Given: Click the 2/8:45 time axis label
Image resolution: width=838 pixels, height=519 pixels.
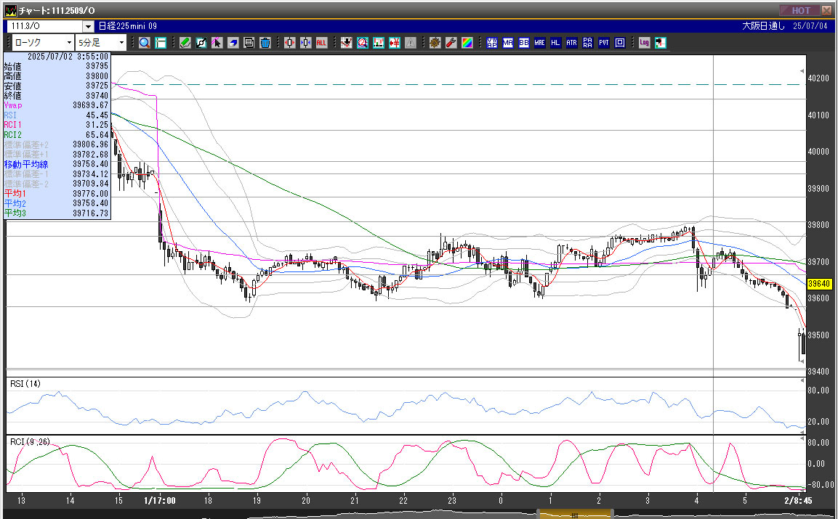Looking at the screenshot, I should coord(799,500).
